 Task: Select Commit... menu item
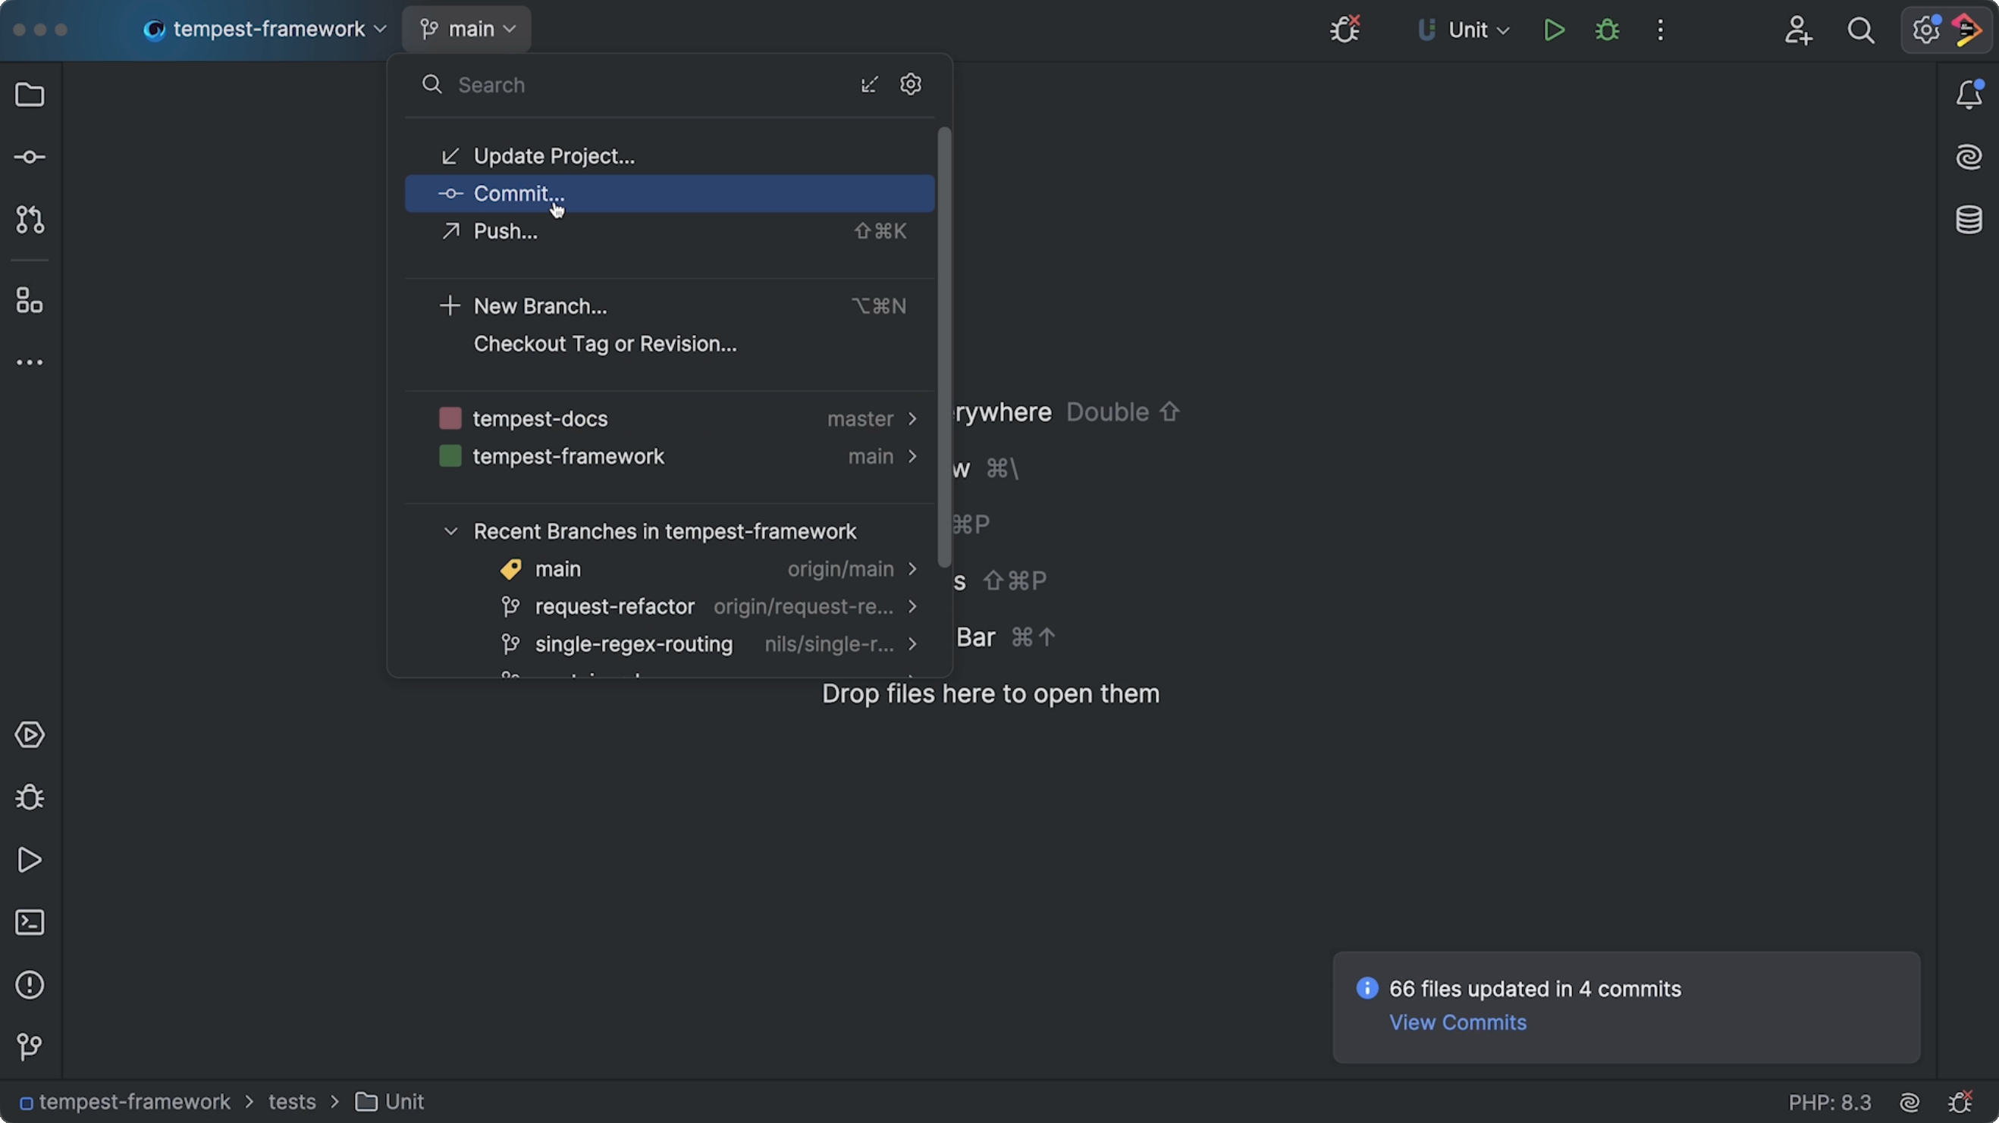click(x=670, y=193)
